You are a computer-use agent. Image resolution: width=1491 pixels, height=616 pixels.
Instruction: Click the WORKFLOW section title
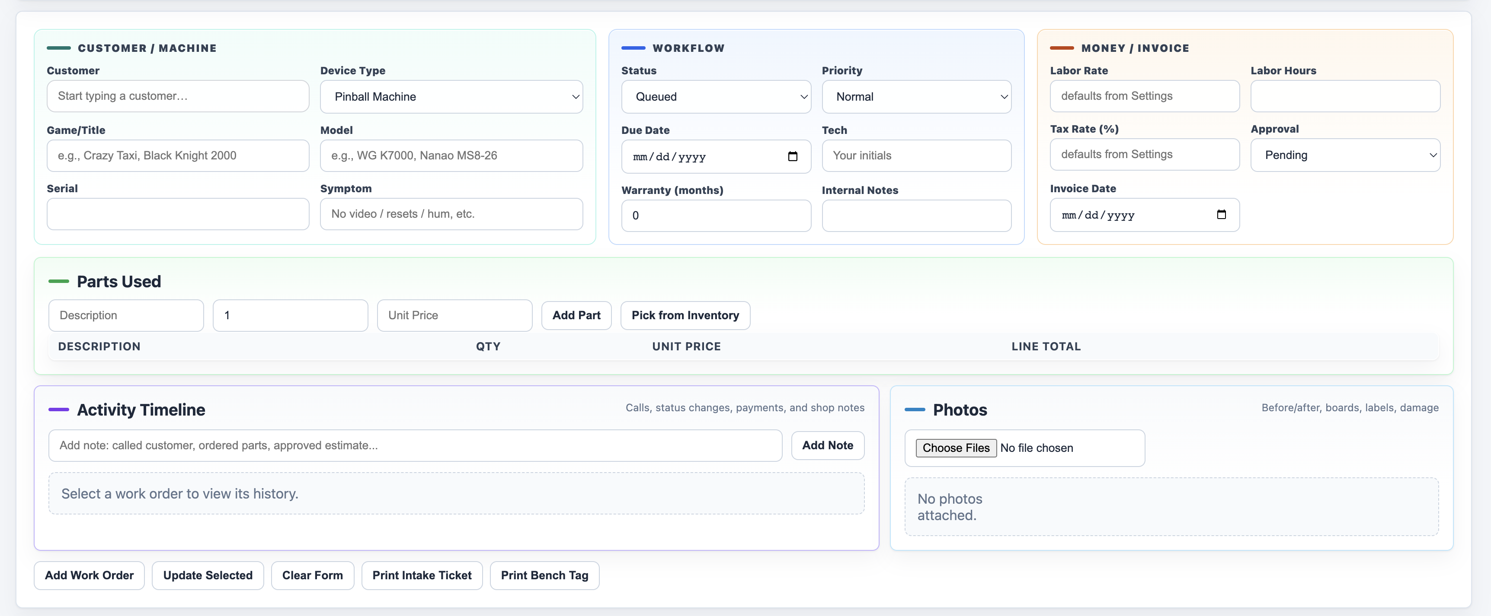[688, 48]
